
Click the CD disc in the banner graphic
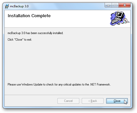[x=125, y=21]
